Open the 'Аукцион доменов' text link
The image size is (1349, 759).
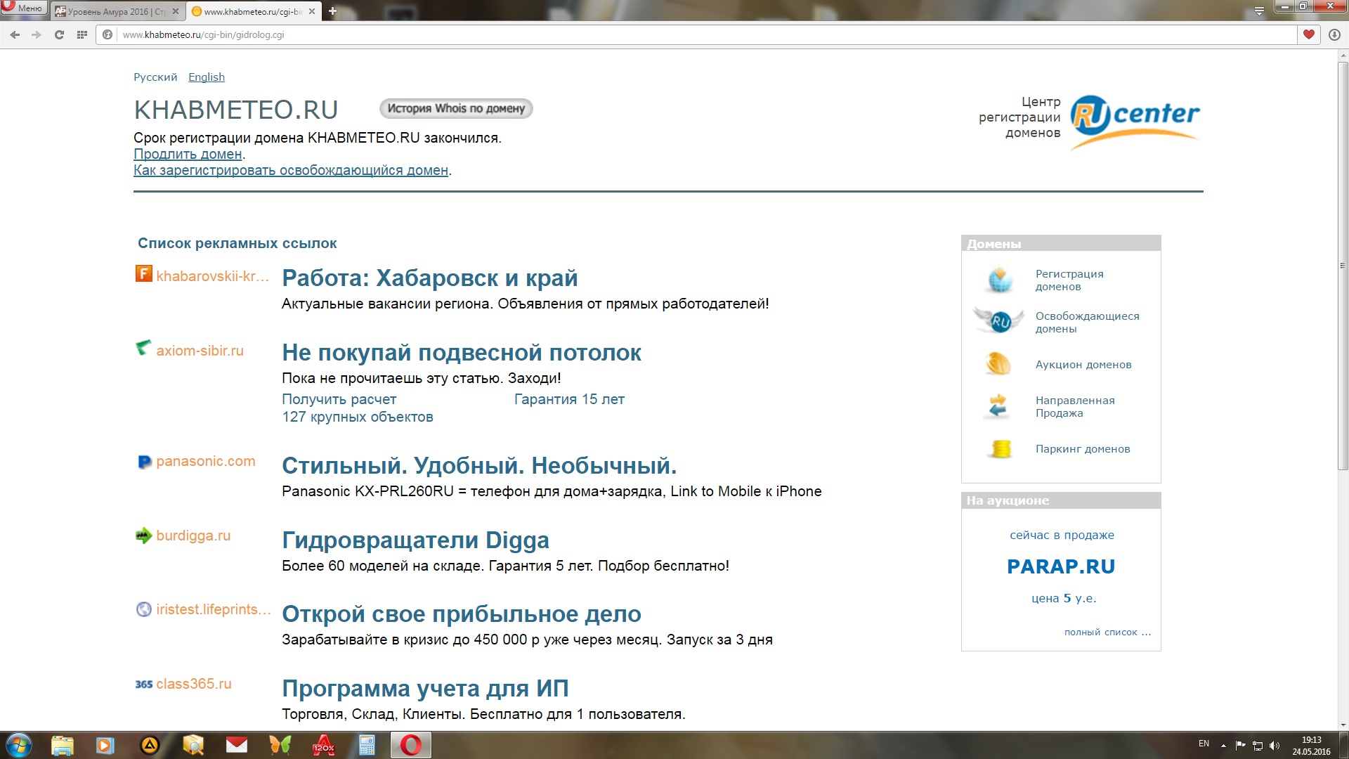[1083, 365]
